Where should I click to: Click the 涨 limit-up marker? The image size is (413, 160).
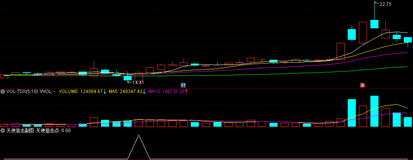tap(362, 85)
